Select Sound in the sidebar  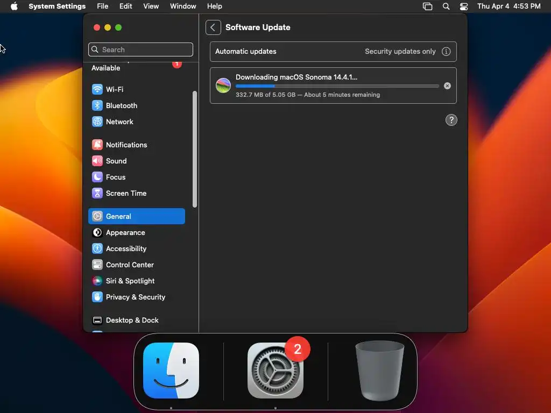(136, 161)
